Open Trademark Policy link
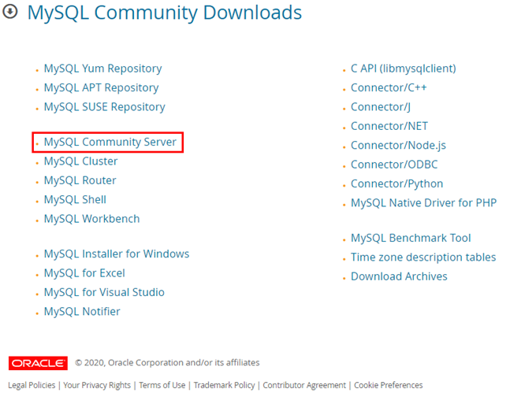This screenshot has width=510, height=400. [224, 385]
